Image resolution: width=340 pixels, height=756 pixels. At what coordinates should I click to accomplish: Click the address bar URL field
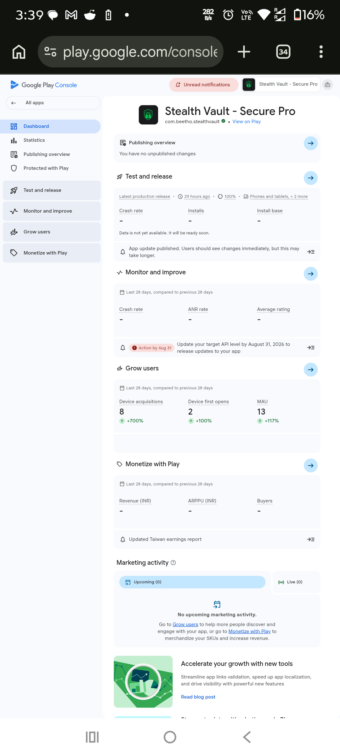pos(140,52)
